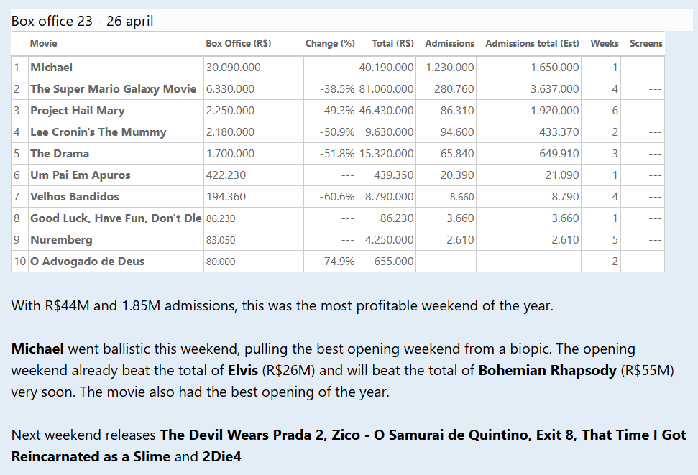Click Velhos Bandidos in the list
The height and width of the screenshot is (475, 698).
click(75, 197)
